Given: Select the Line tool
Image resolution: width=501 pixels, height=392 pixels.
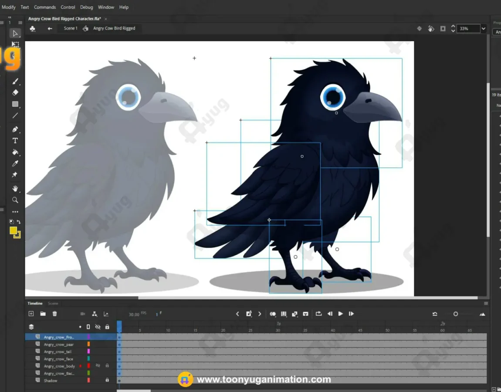Looking at the screenshot, I should [x=15, y=116].
